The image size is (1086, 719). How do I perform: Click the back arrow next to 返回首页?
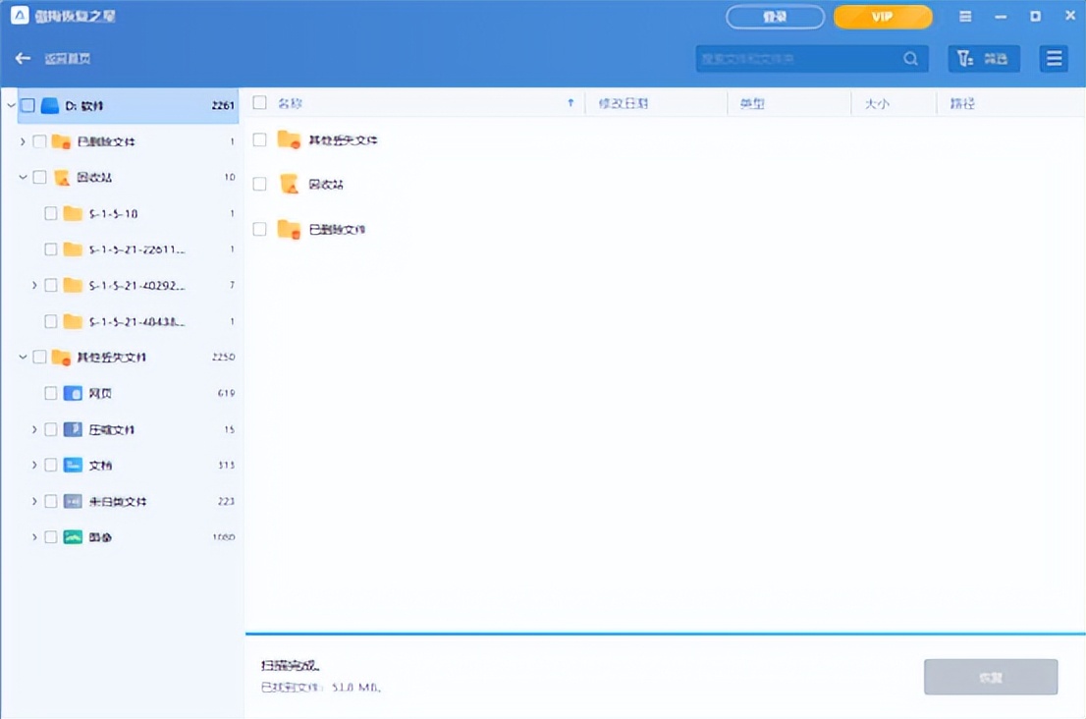(23, 58)
